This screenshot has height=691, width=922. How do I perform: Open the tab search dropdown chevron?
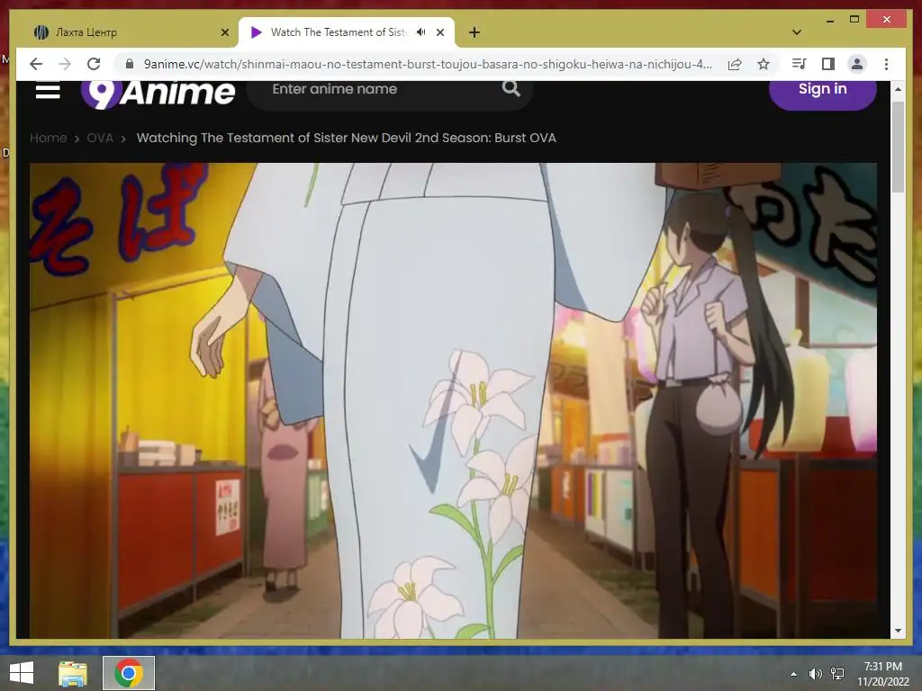coord(797,32)
